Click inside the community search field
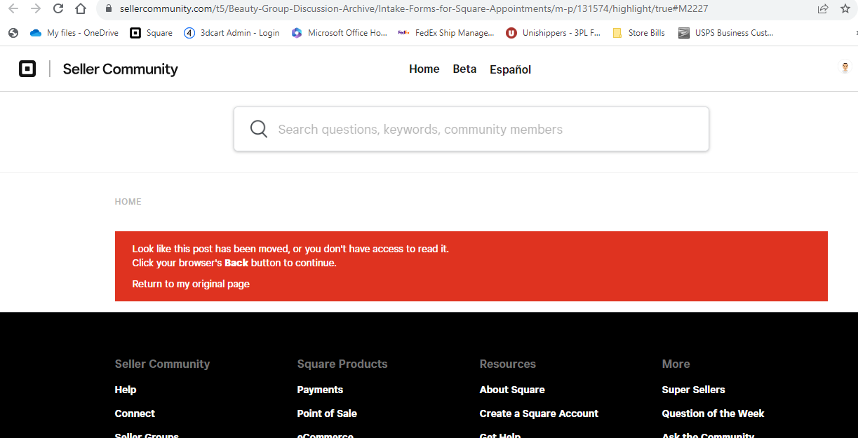The image size is (858, 438). click(470, 129)
